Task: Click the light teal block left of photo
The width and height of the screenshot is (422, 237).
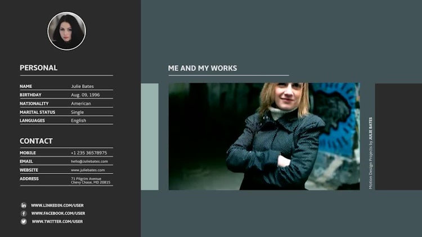Action: coord(150,136)
